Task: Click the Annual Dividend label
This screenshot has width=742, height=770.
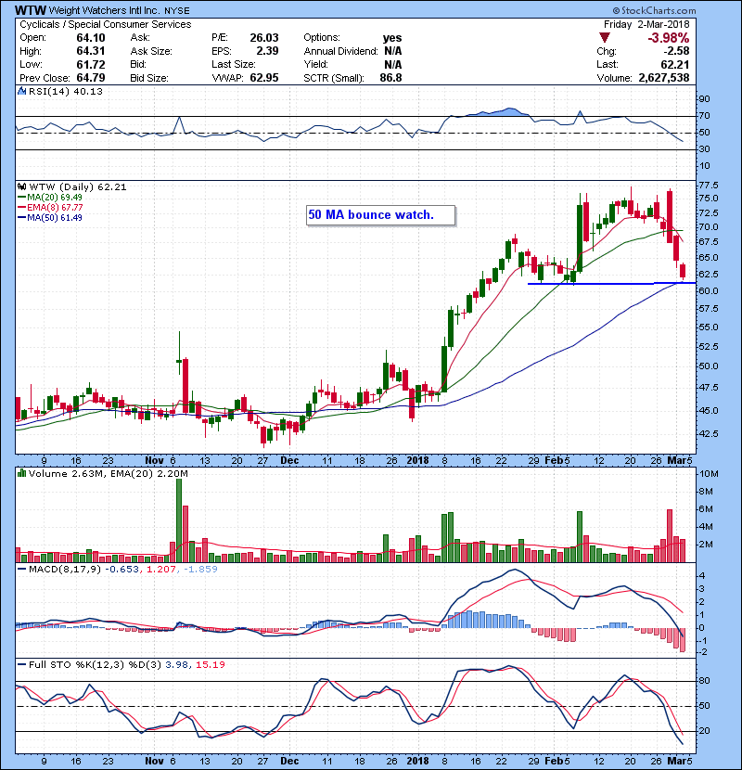Action: click(x=340, y=51)
